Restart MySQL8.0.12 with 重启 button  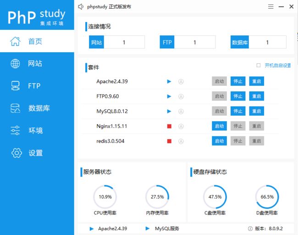click(x=257, y=111)
